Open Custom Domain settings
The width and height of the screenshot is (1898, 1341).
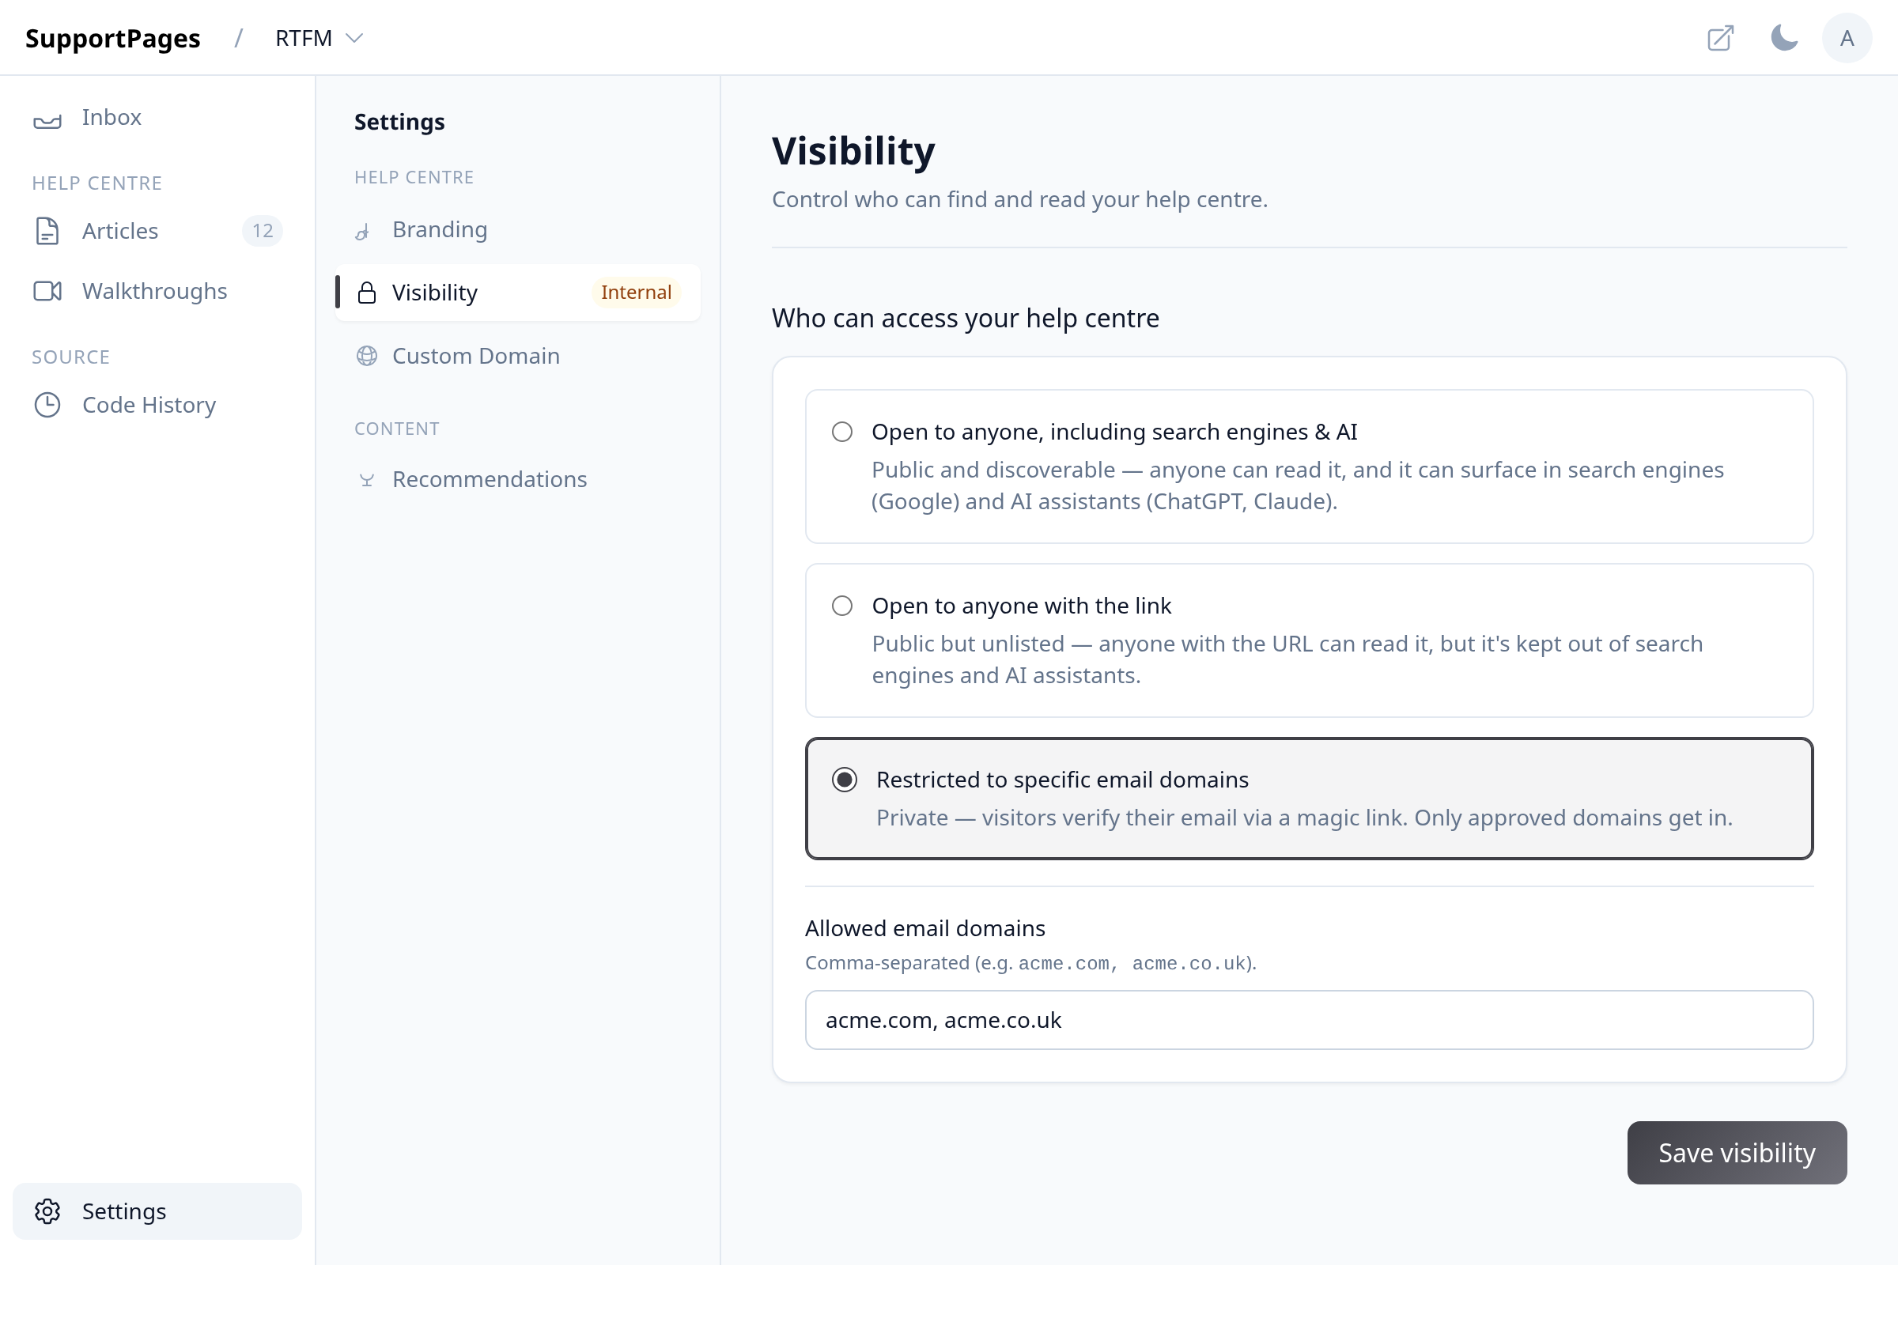[x=517, y=356]
